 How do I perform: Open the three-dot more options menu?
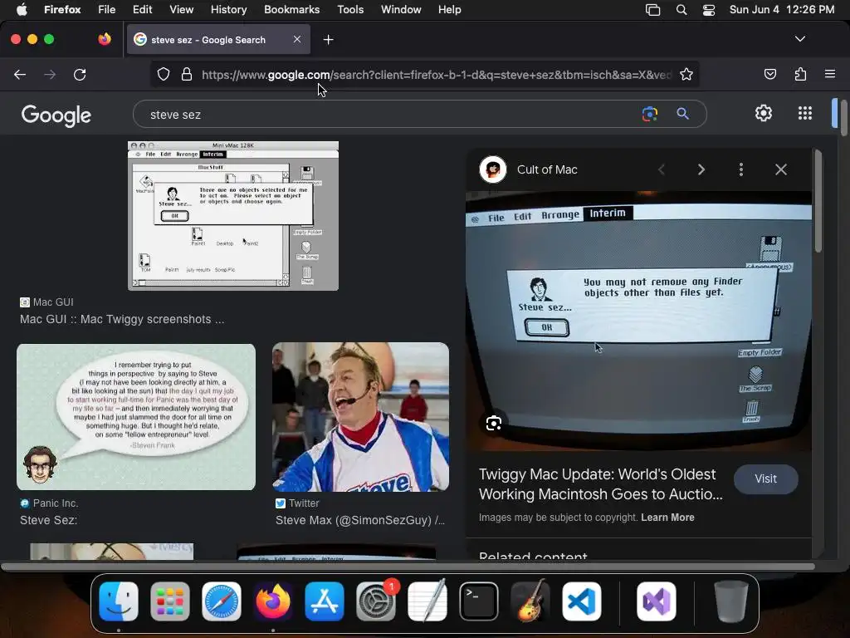tap(741, 169)
